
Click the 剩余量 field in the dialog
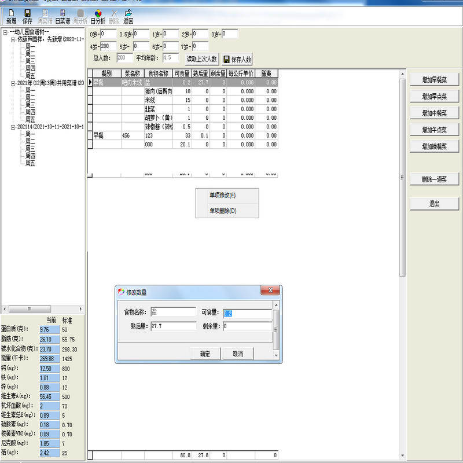point(247,326)
